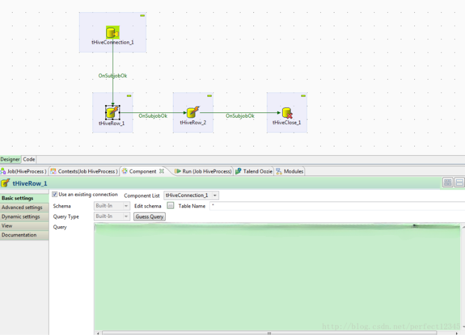465x335 pixels.
Task: Collapse the tHiveConnection_1 subjob box
Action: pyautogui.click(x=142, y=15)
